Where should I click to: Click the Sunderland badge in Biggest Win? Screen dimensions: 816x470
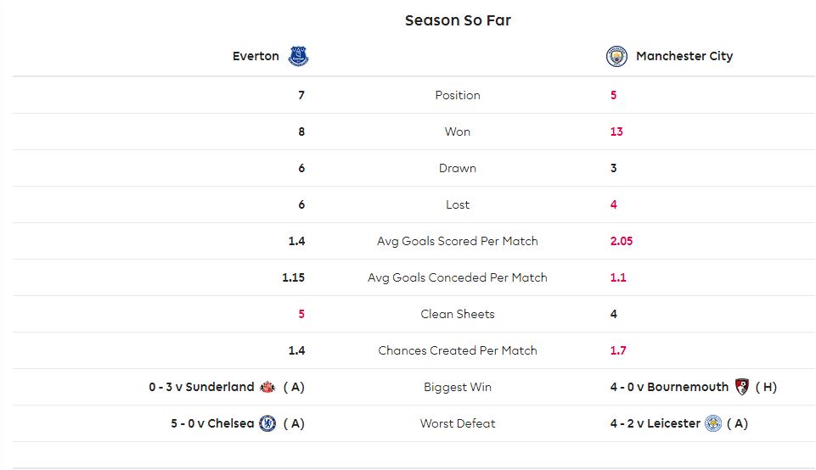click(x=267, y=387)
